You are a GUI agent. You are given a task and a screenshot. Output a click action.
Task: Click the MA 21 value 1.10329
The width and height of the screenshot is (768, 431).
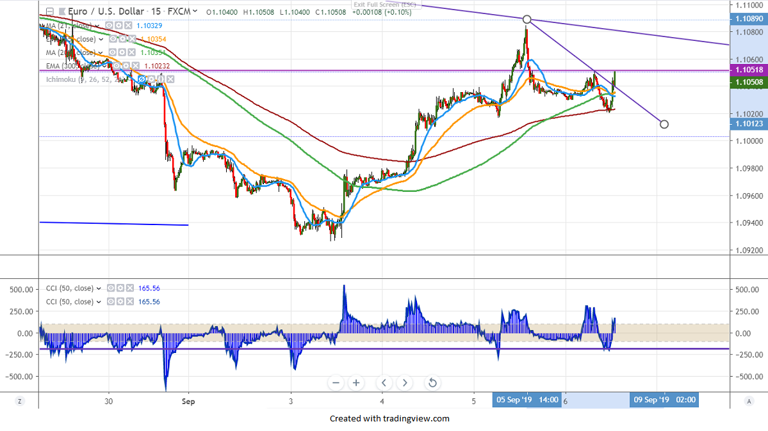pyautogui.click(x=149, y=26)
